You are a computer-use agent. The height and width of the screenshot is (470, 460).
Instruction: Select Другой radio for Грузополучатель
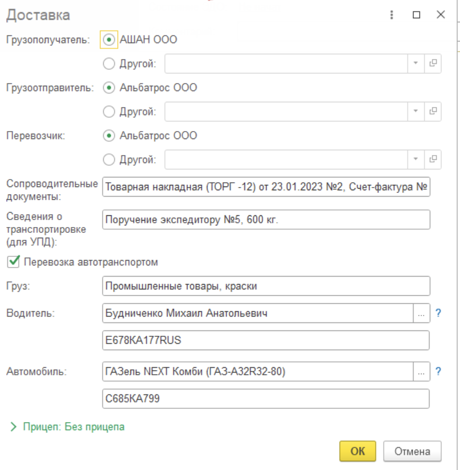[109, 64]
